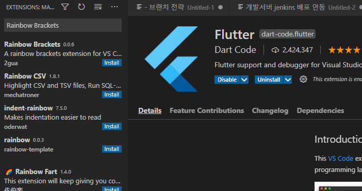Viewport: 362px width, 191px height.
Task: Expand the Disable button dropdown arrow
Action: (244, 80)
